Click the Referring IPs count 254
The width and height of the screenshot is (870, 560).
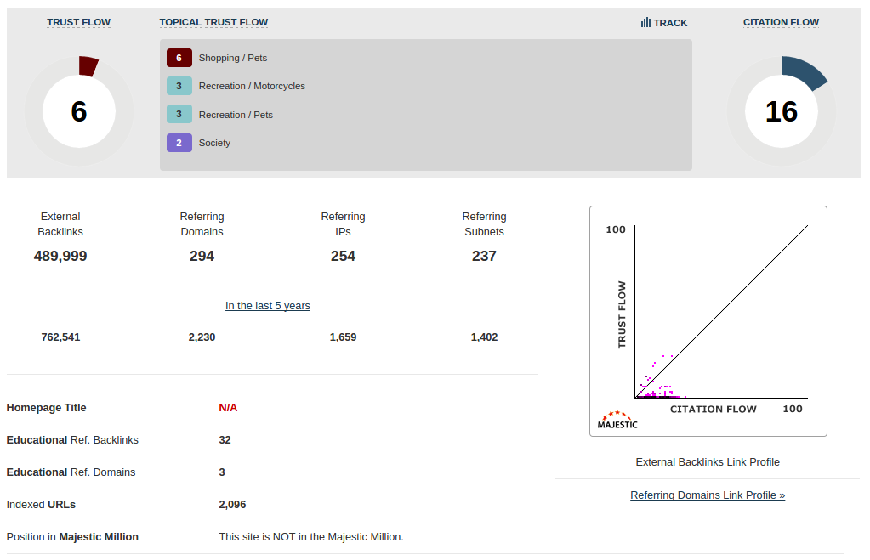tap(343, 256)
